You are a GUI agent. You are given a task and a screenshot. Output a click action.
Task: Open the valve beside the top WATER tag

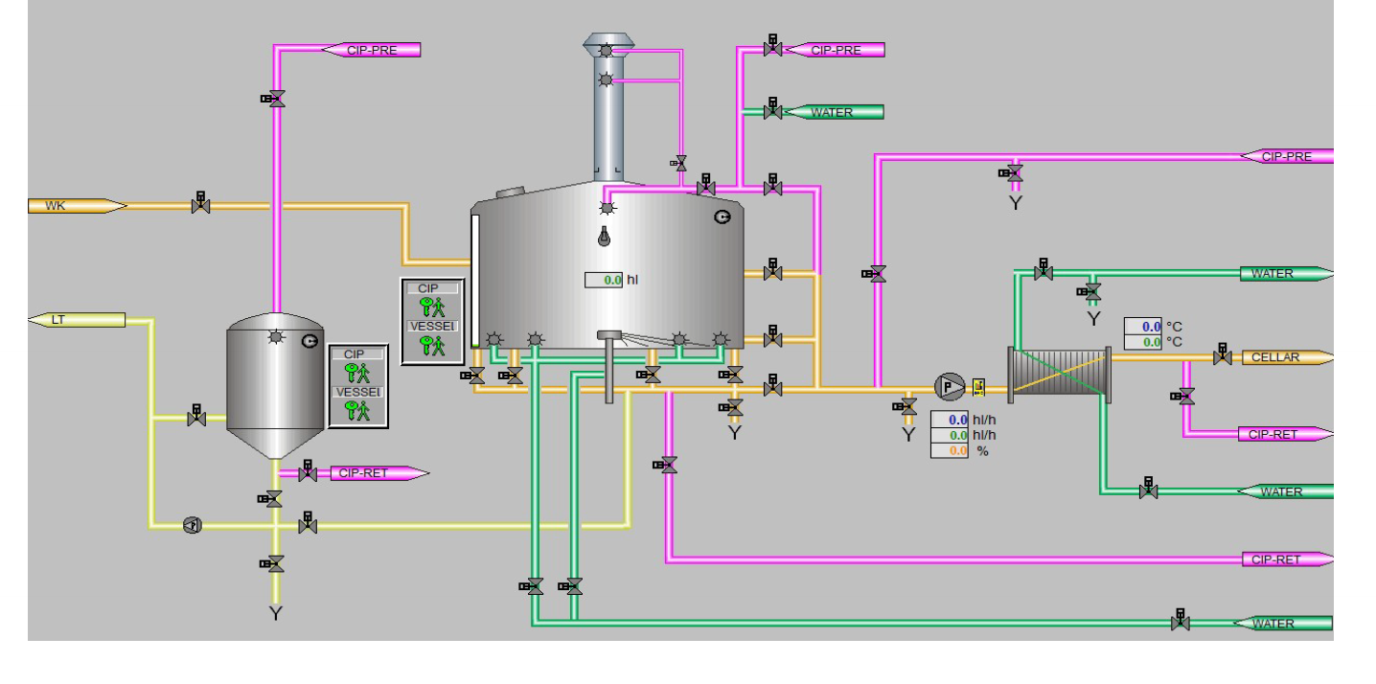pyautogui.click(x=772, y=109)
